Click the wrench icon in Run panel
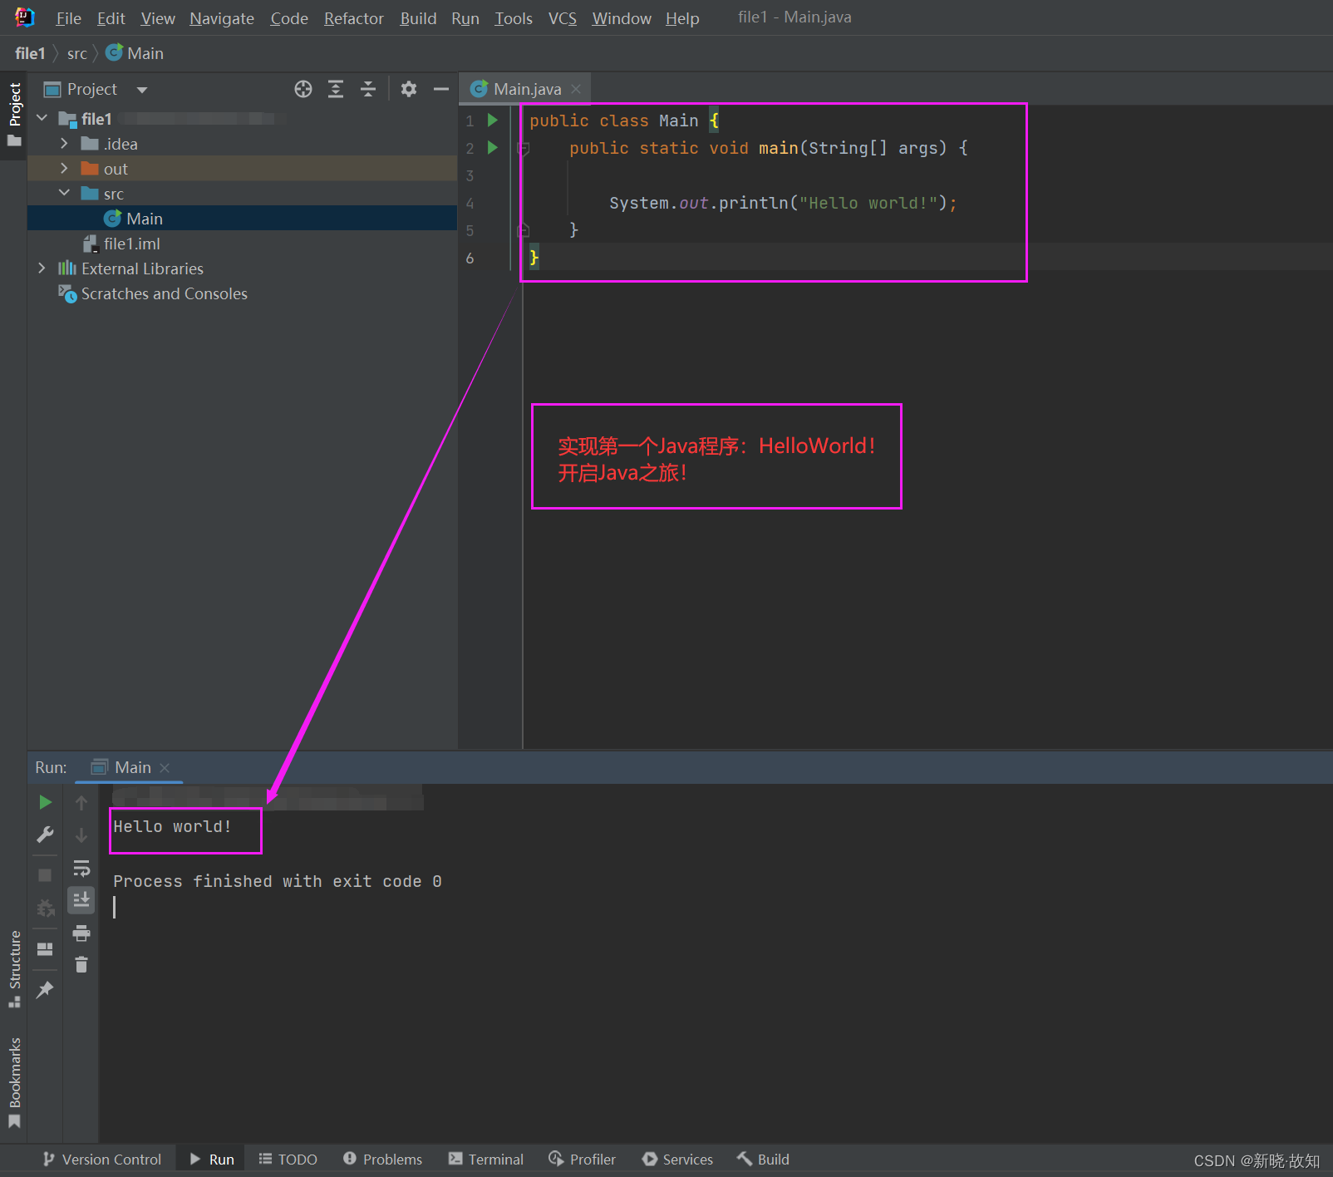The width and height of the screenshot is (1333, 1177). coord(46,835)
